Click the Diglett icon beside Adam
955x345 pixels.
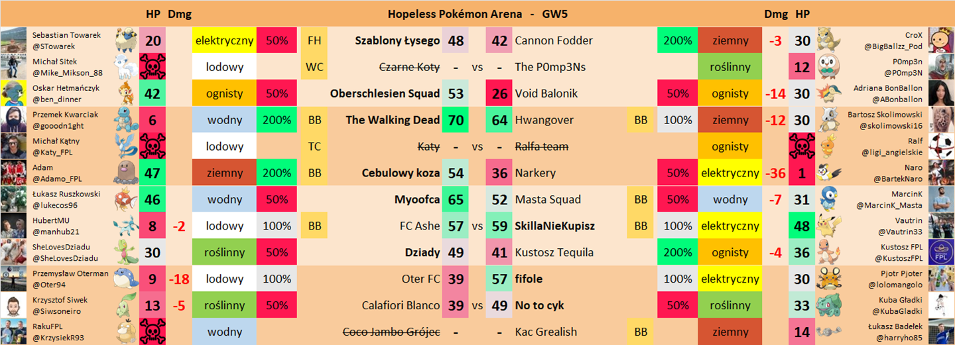(x=126, y=173)
